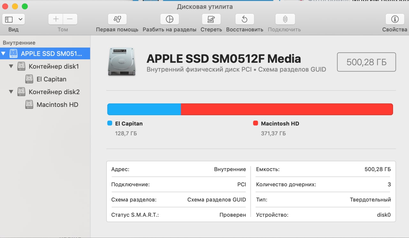The height and width of the screenshot is (238, 409).
Task: Click the Mount/Подключить toolbar icon
Action: coord(285,19)
